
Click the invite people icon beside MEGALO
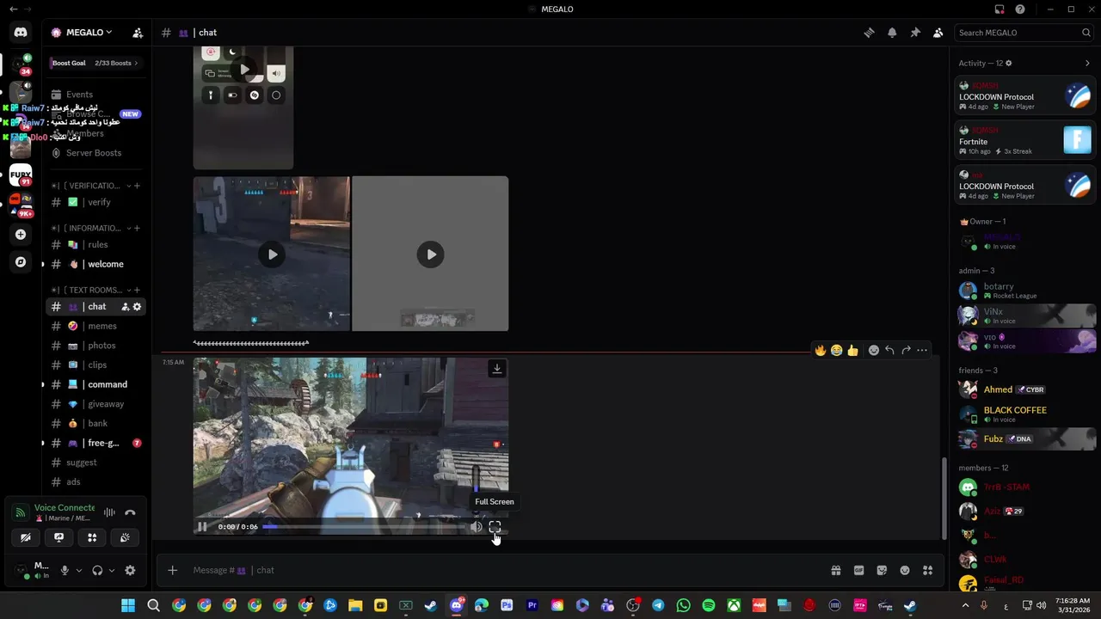[138, 33]
